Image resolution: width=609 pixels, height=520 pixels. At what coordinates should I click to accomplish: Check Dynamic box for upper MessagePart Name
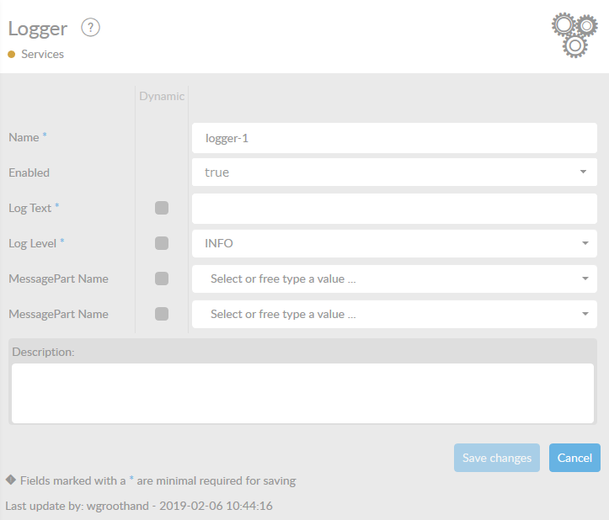click(162, 279)
